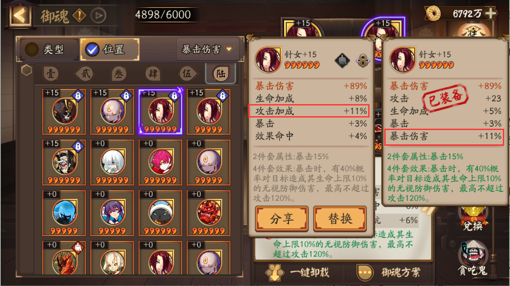Viewport: 510px width, 286px height.
Task: Select the red oni mask soul thumbnail
Action: [208, 213]
